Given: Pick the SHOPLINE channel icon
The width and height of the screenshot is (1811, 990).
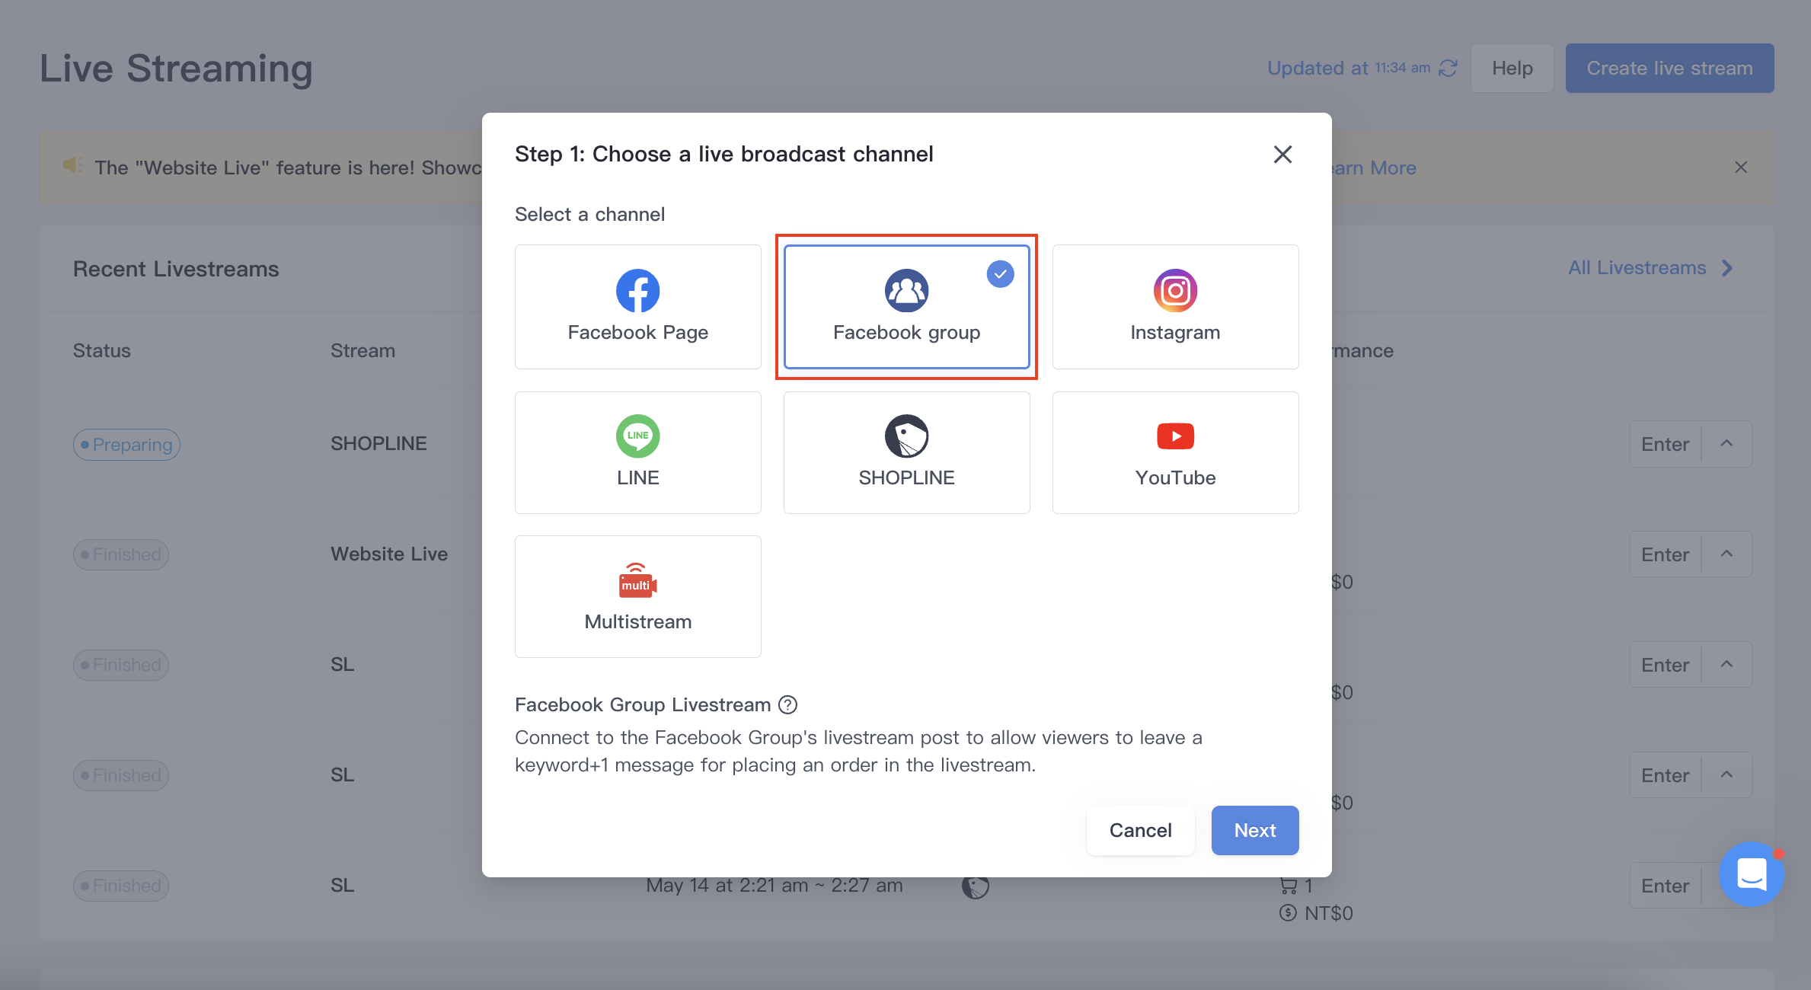Looking at the screenshot, I should click(x=906, y=436).
